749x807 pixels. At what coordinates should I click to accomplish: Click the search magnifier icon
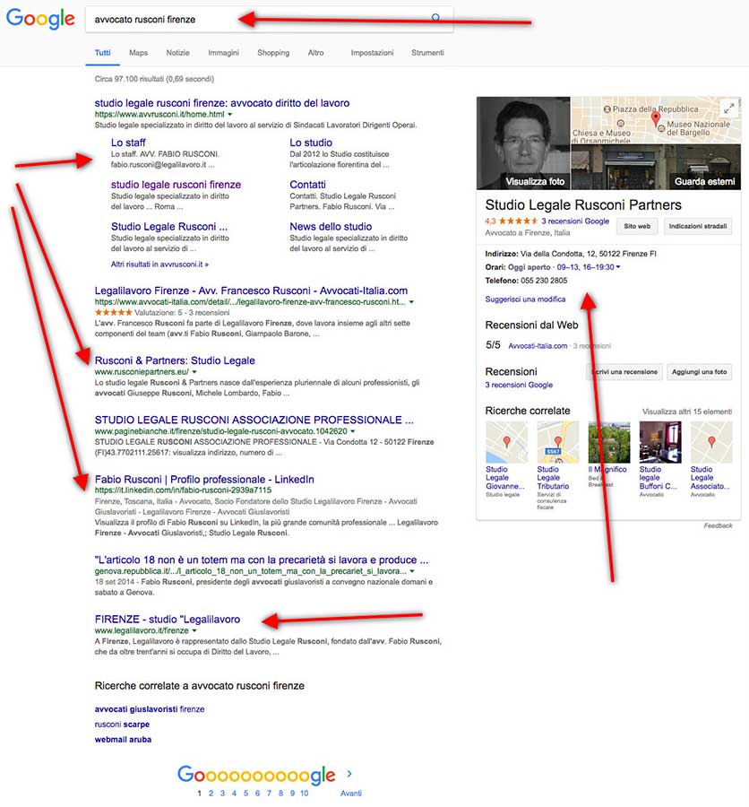[x=435, y=18]
